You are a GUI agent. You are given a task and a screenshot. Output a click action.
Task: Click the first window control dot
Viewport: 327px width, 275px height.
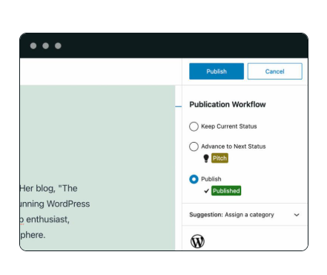33,46
